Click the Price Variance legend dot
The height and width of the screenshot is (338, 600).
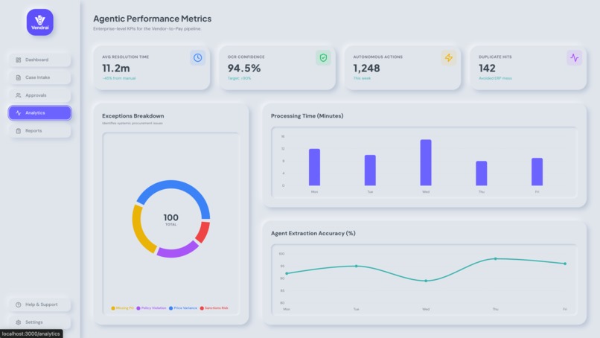pyautogui.click(x=170, y=308)
